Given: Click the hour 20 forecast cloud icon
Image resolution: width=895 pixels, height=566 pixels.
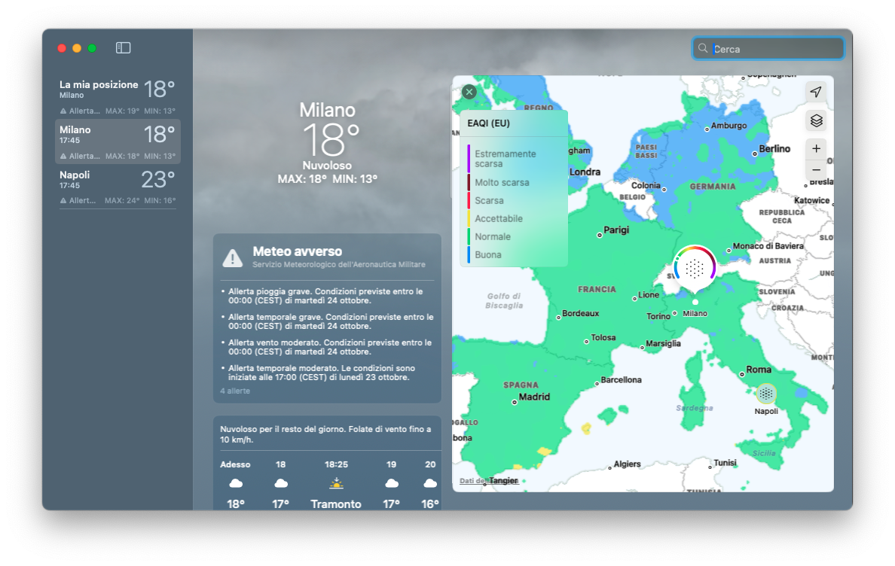Looking at the screenshot, I should [430, 483].
